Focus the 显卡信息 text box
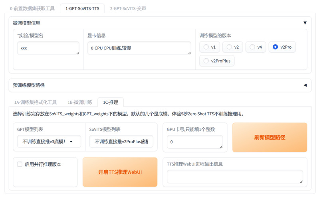 point(139,48)
